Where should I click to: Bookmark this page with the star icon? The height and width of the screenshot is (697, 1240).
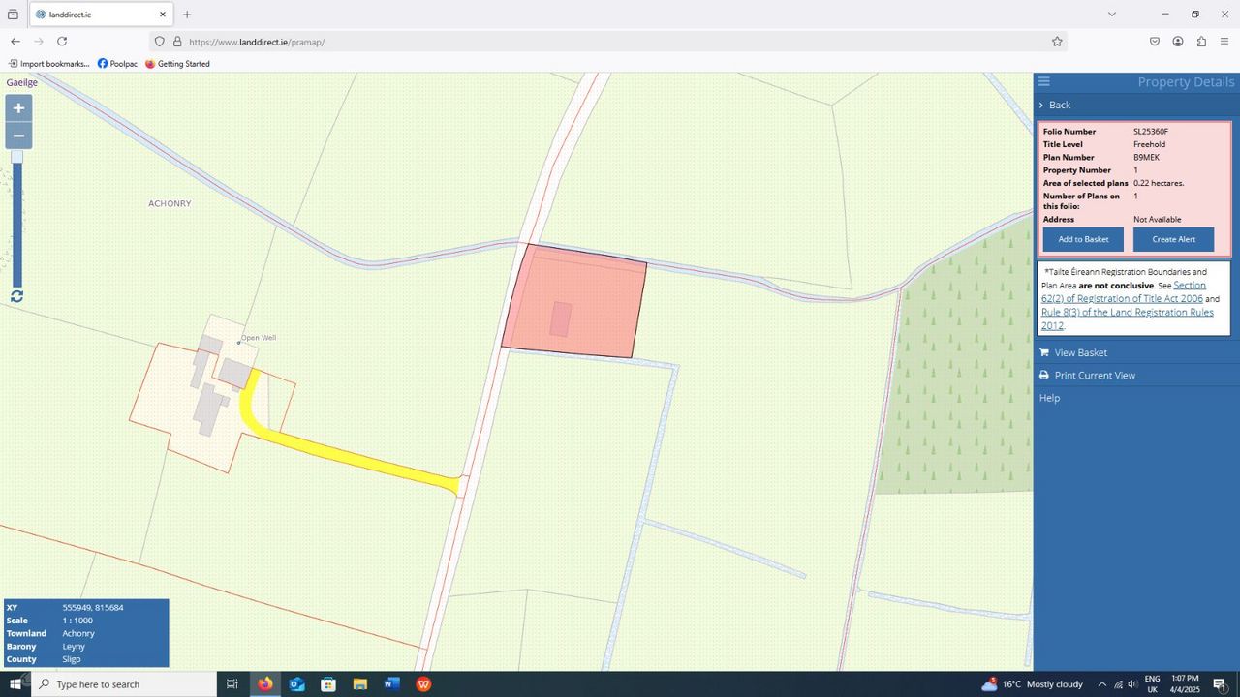tap(1057, 42)
